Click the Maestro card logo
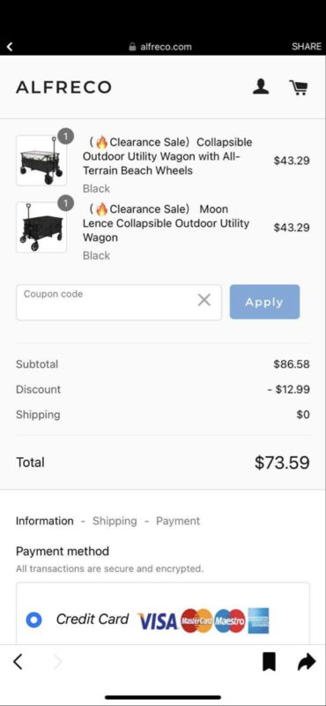The height and width of the screenshot is (706, 326). click(x=230, y=621)
